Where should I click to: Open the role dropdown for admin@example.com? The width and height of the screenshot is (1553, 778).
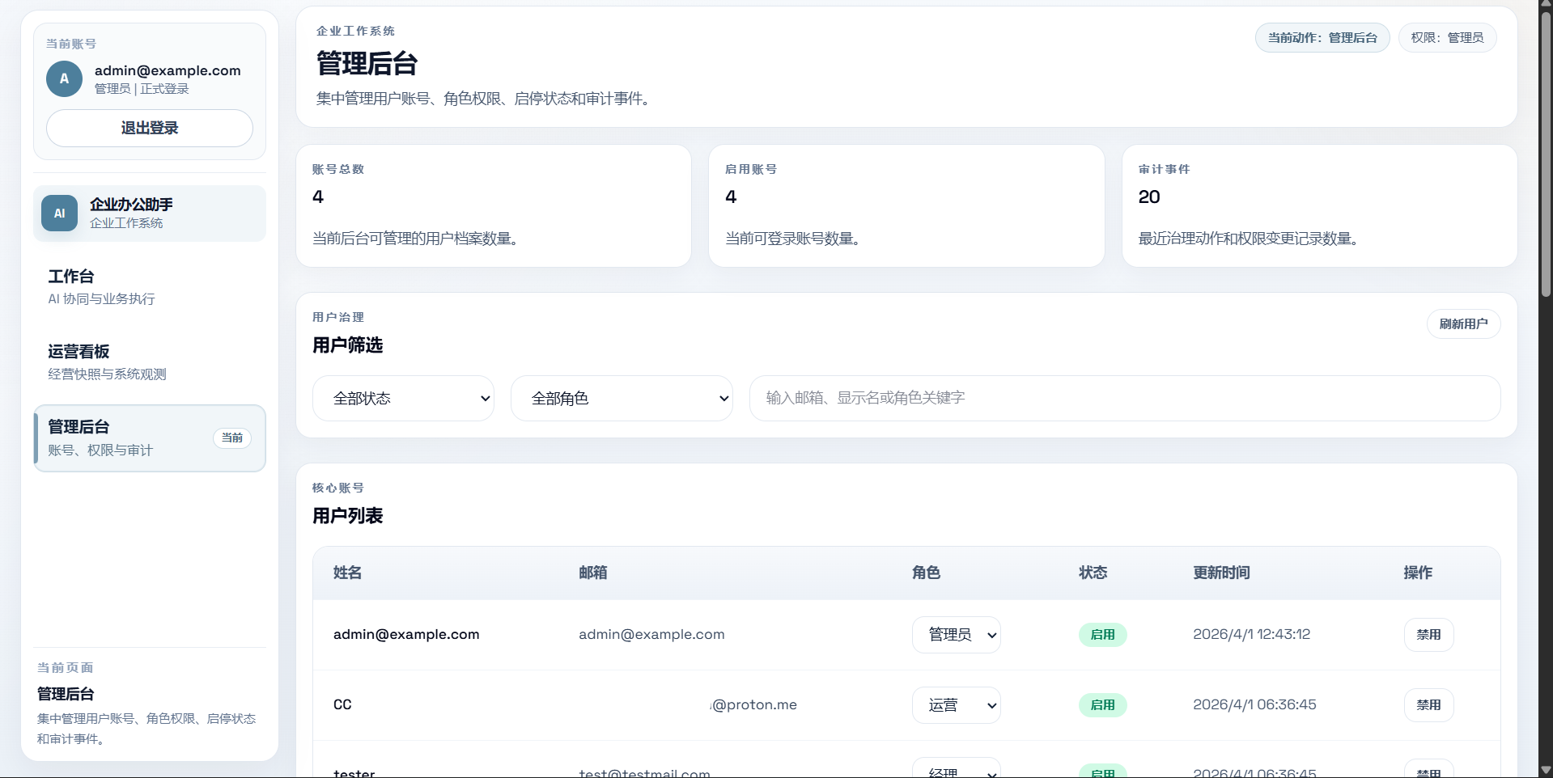956,635
